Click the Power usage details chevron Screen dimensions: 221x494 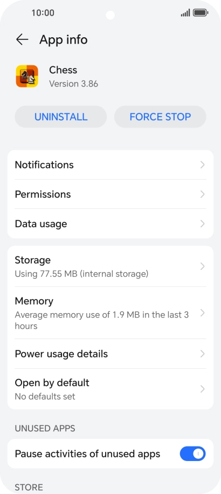click(203, 354)
